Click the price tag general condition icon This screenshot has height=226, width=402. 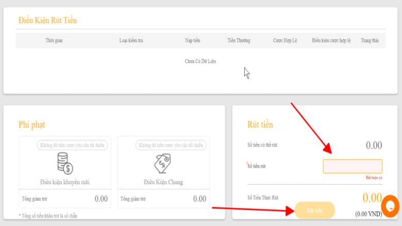tap(162, 163)
